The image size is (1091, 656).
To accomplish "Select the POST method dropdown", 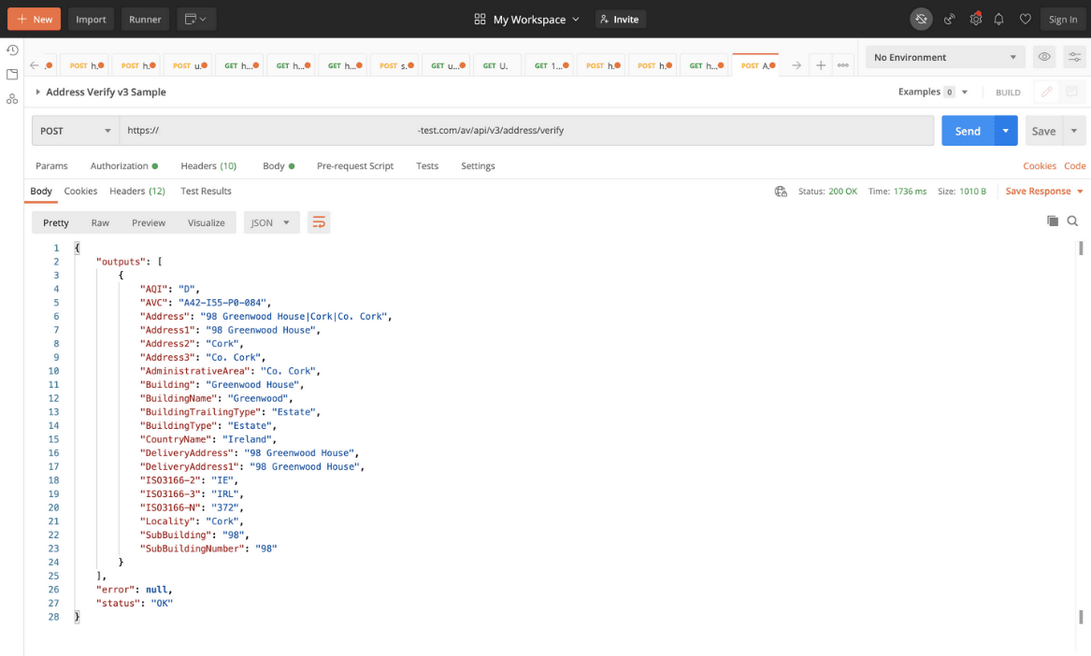I will [75, 131].
